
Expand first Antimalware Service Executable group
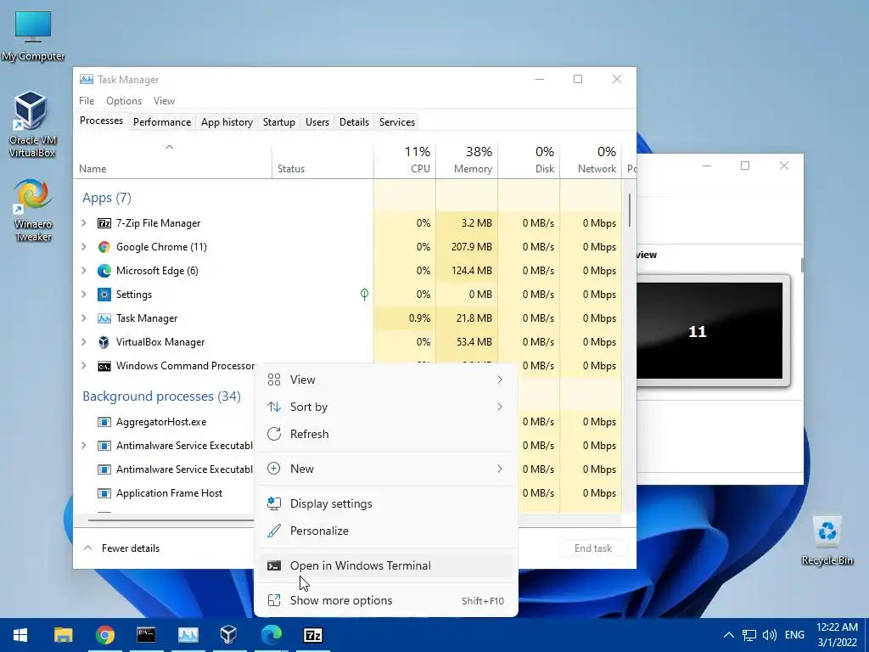[84, 446]
